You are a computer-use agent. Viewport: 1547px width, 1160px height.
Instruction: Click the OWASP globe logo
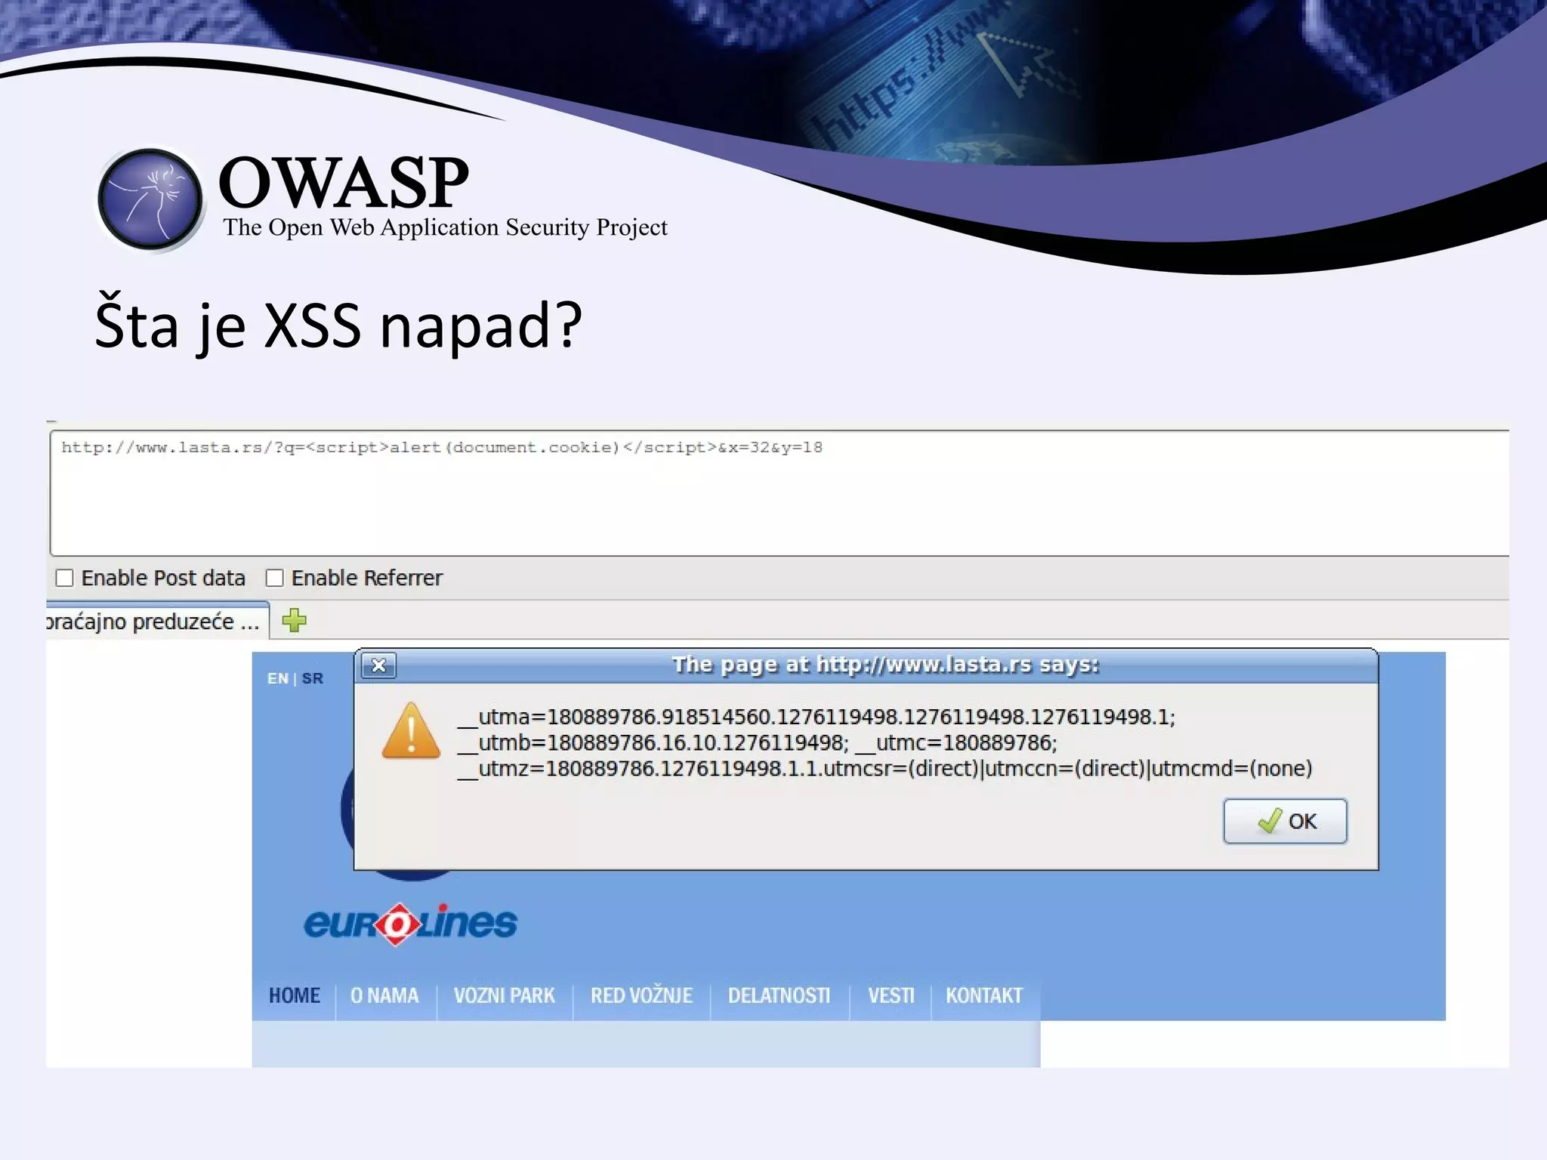[x=150, y=199]
